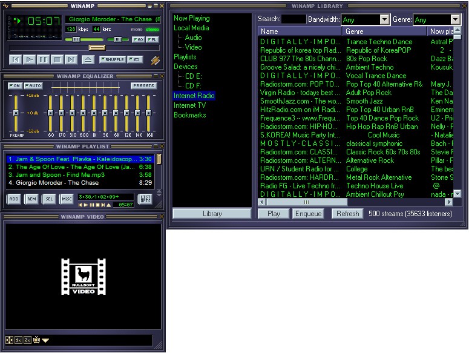Skip to next track button
The image size is (469, 353).
(71, 59)
